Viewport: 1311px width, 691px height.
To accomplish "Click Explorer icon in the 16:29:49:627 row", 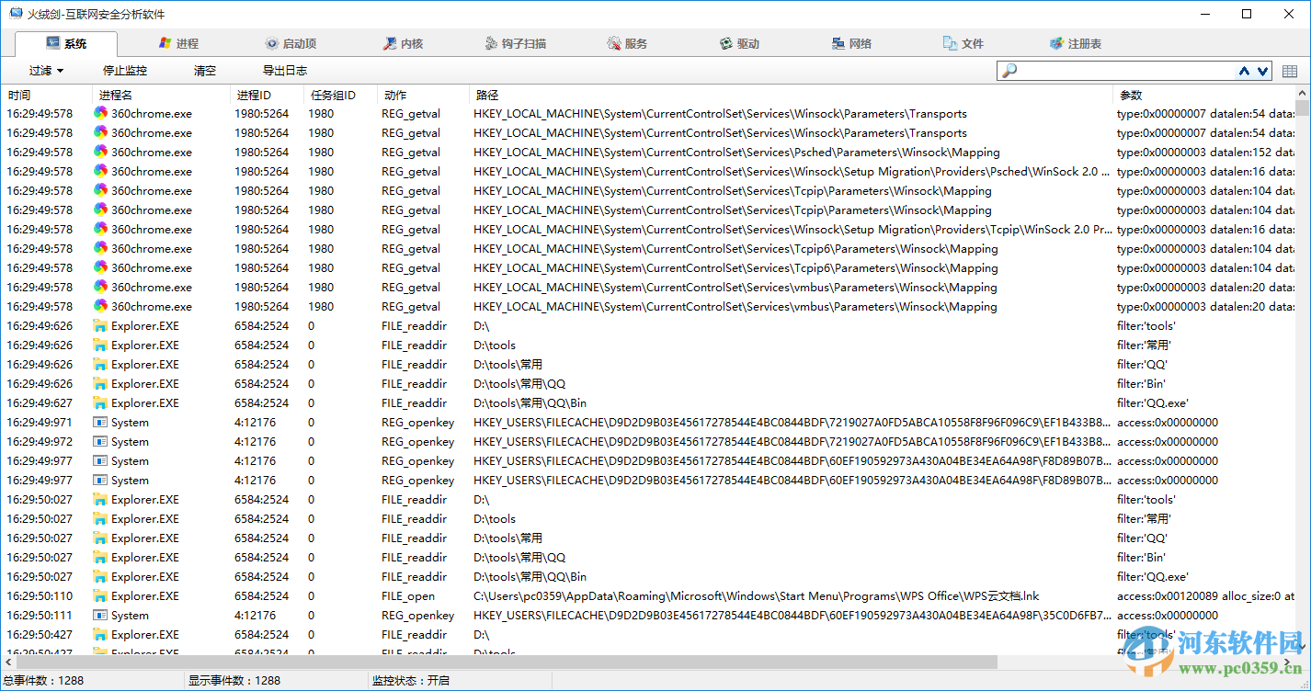I will tap(100, 402).
